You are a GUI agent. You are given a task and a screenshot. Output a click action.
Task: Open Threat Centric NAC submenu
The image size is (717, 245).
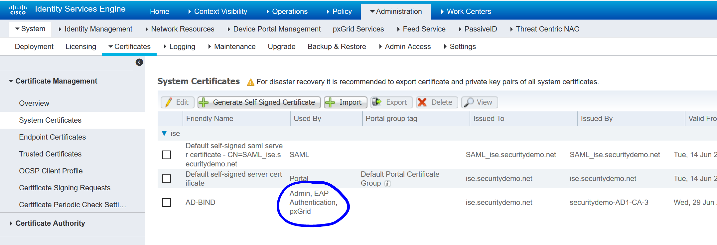tap(544, 29)
